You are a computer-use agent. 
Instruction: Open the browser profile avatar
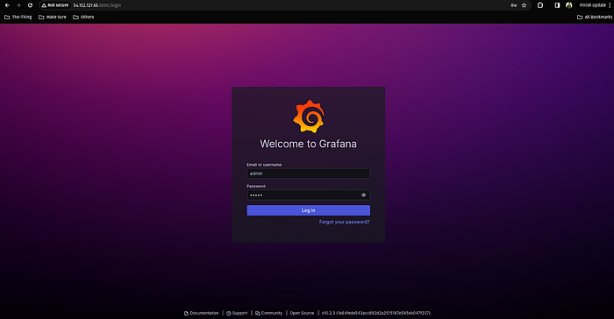569,5
